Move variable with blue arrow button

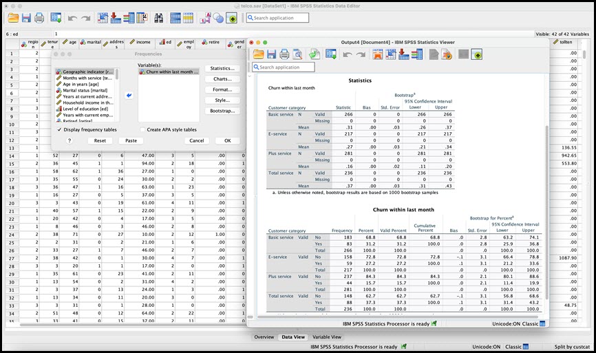tap(129, 96)
